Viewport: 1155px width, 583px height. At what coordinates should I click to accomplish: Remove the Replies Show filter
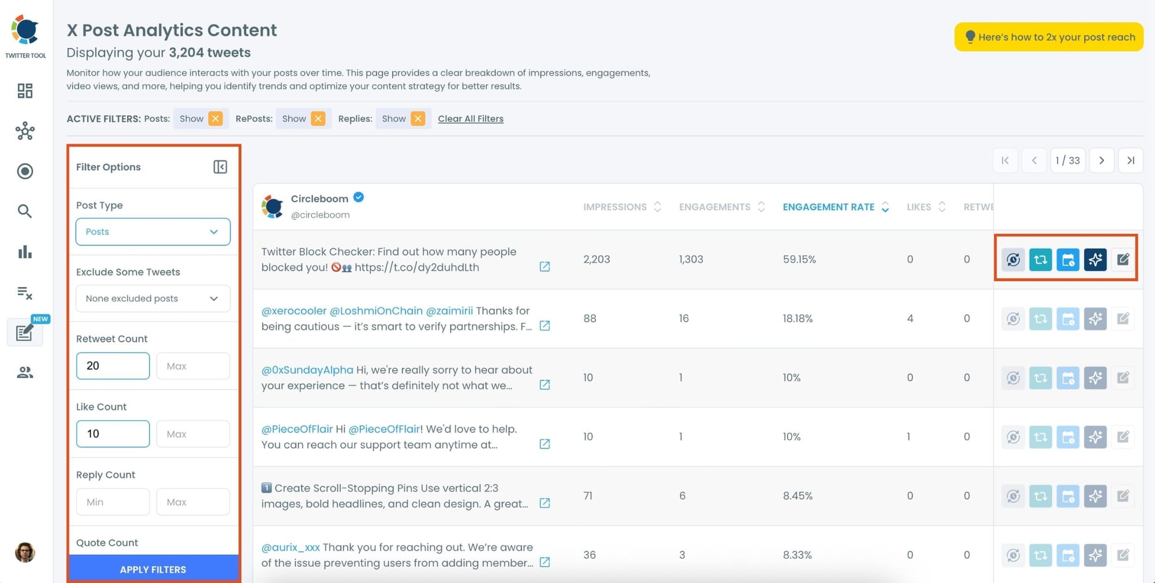pyautogui.click(x=418, y=118)
